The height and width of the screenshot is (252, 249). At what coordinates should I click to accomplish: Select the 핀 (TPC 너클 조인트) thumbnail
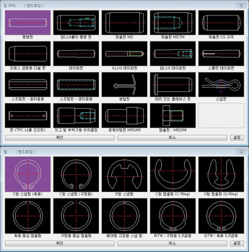tap(28, 116)
